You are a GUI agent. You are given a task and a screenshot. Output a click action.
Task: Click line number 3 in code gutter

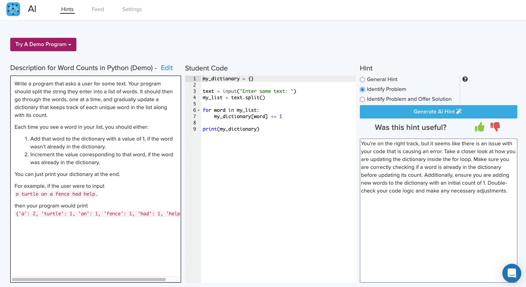point(194,91)
